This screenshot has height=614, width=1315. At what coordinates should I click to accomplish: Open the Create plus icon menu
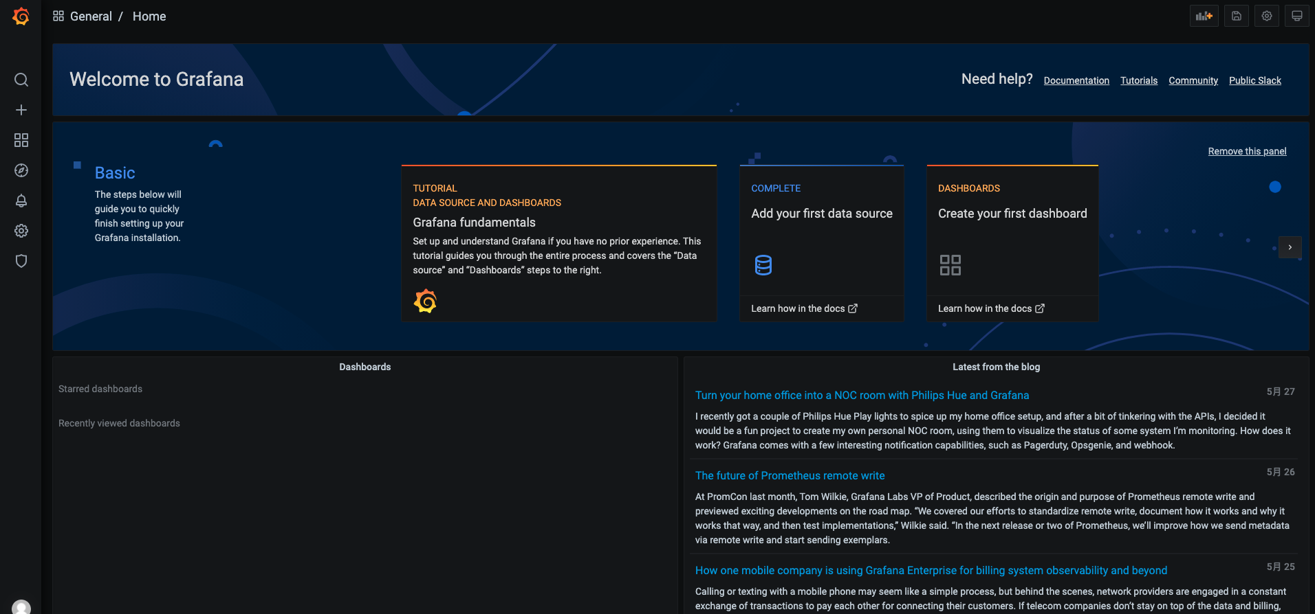[x=21, y=110]
